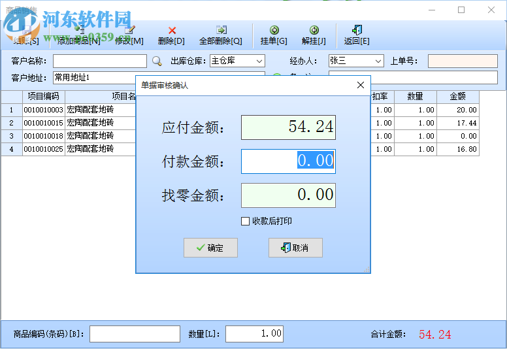This screenshot has width=507, height=349.
Task: Click the 项目编码 column header
Action: [44, 96]
